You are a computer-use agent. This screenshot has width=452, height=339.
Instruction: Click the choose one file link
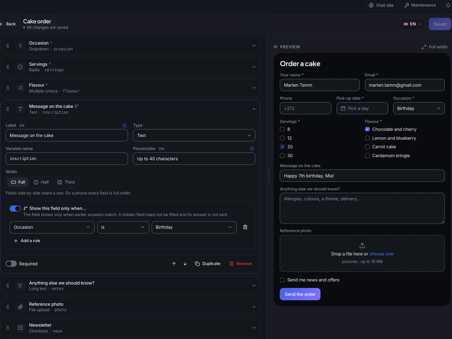(x=381, y=254)
